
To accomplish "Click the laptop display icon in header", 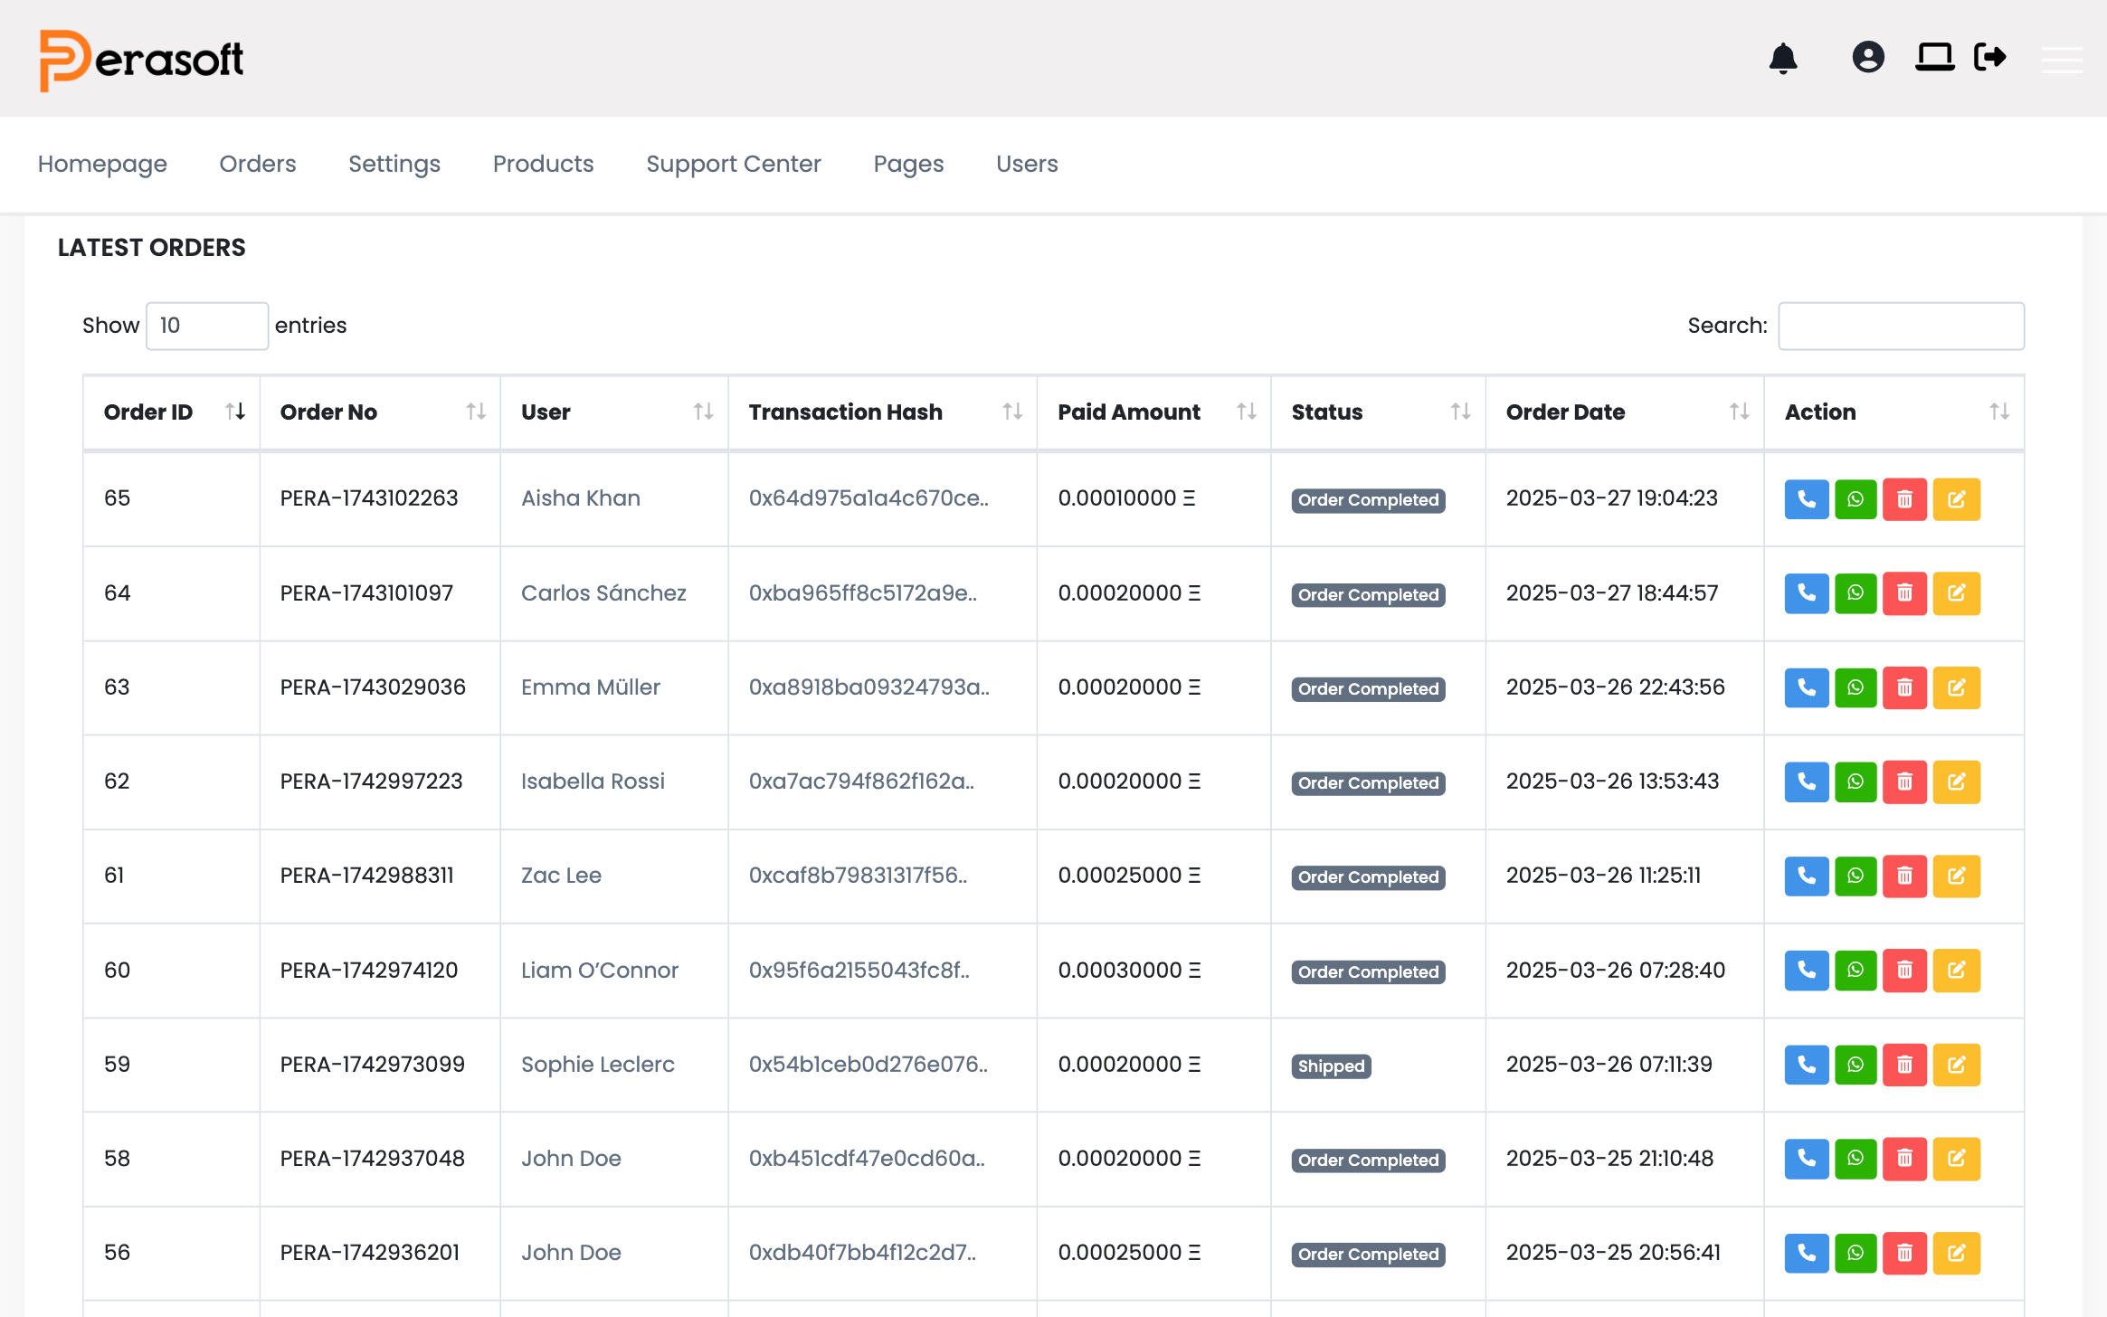I will coord(1935,57).
